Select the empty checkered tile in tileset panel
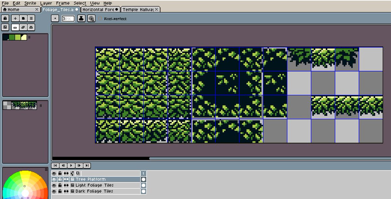This screenshot has height=199, width=391. 7,105
